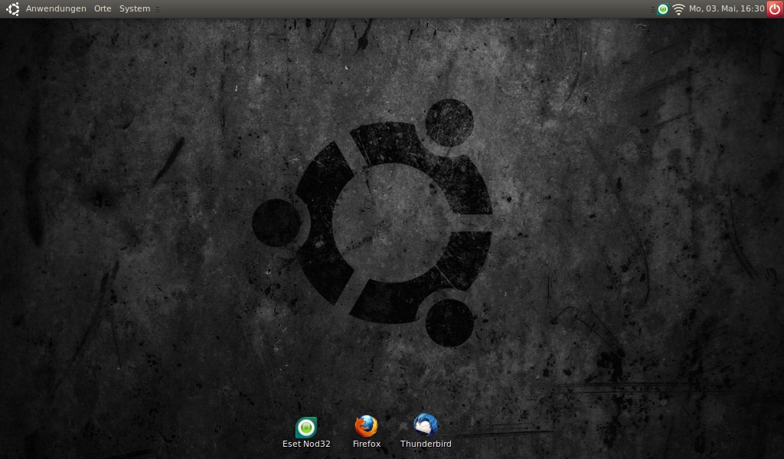Launch Firefox from the desktop
Image resolution: width=784 pixels, height=459 pixels.
(367, 426)
